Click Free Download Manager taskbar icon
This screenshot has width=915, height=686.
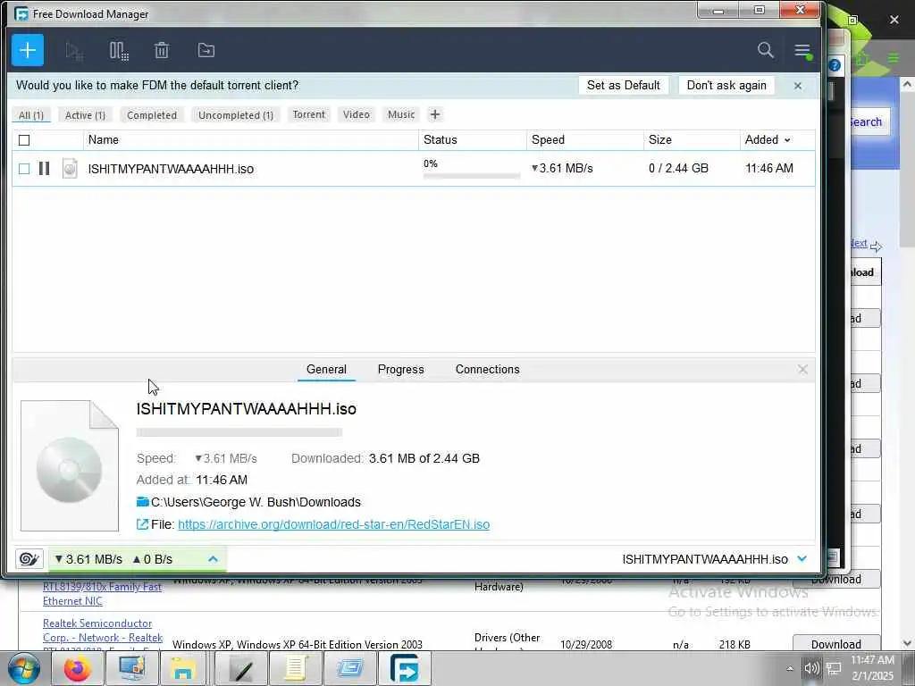(404, 668)
